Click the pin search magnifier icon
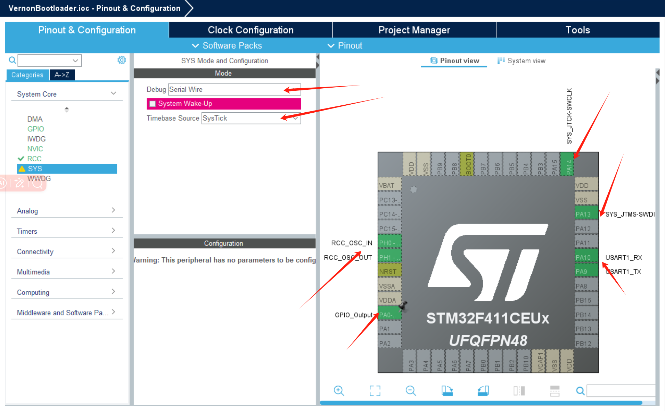Screen dimensions: 665x411 [580, 391]
